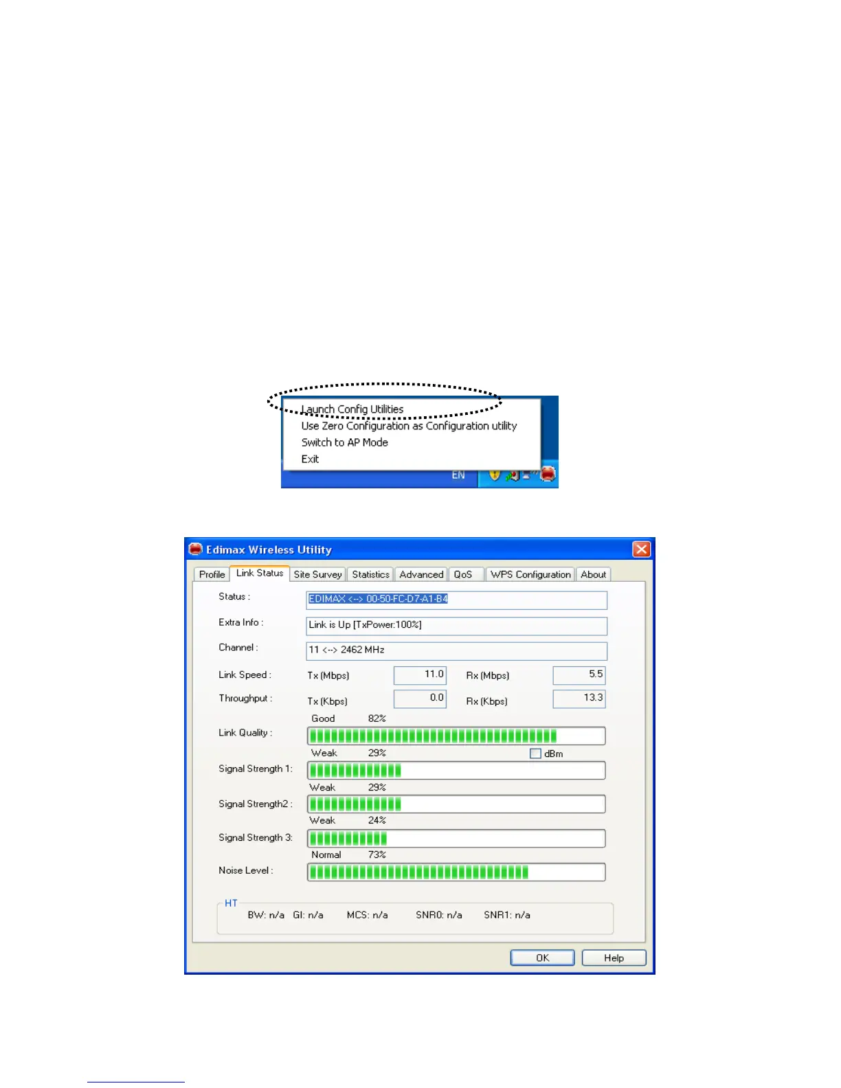Viewport: 841px width, 1088px height.
Task: Click the 'SNR1: n/a' HT entry
Action: click(x=506, y=915)
